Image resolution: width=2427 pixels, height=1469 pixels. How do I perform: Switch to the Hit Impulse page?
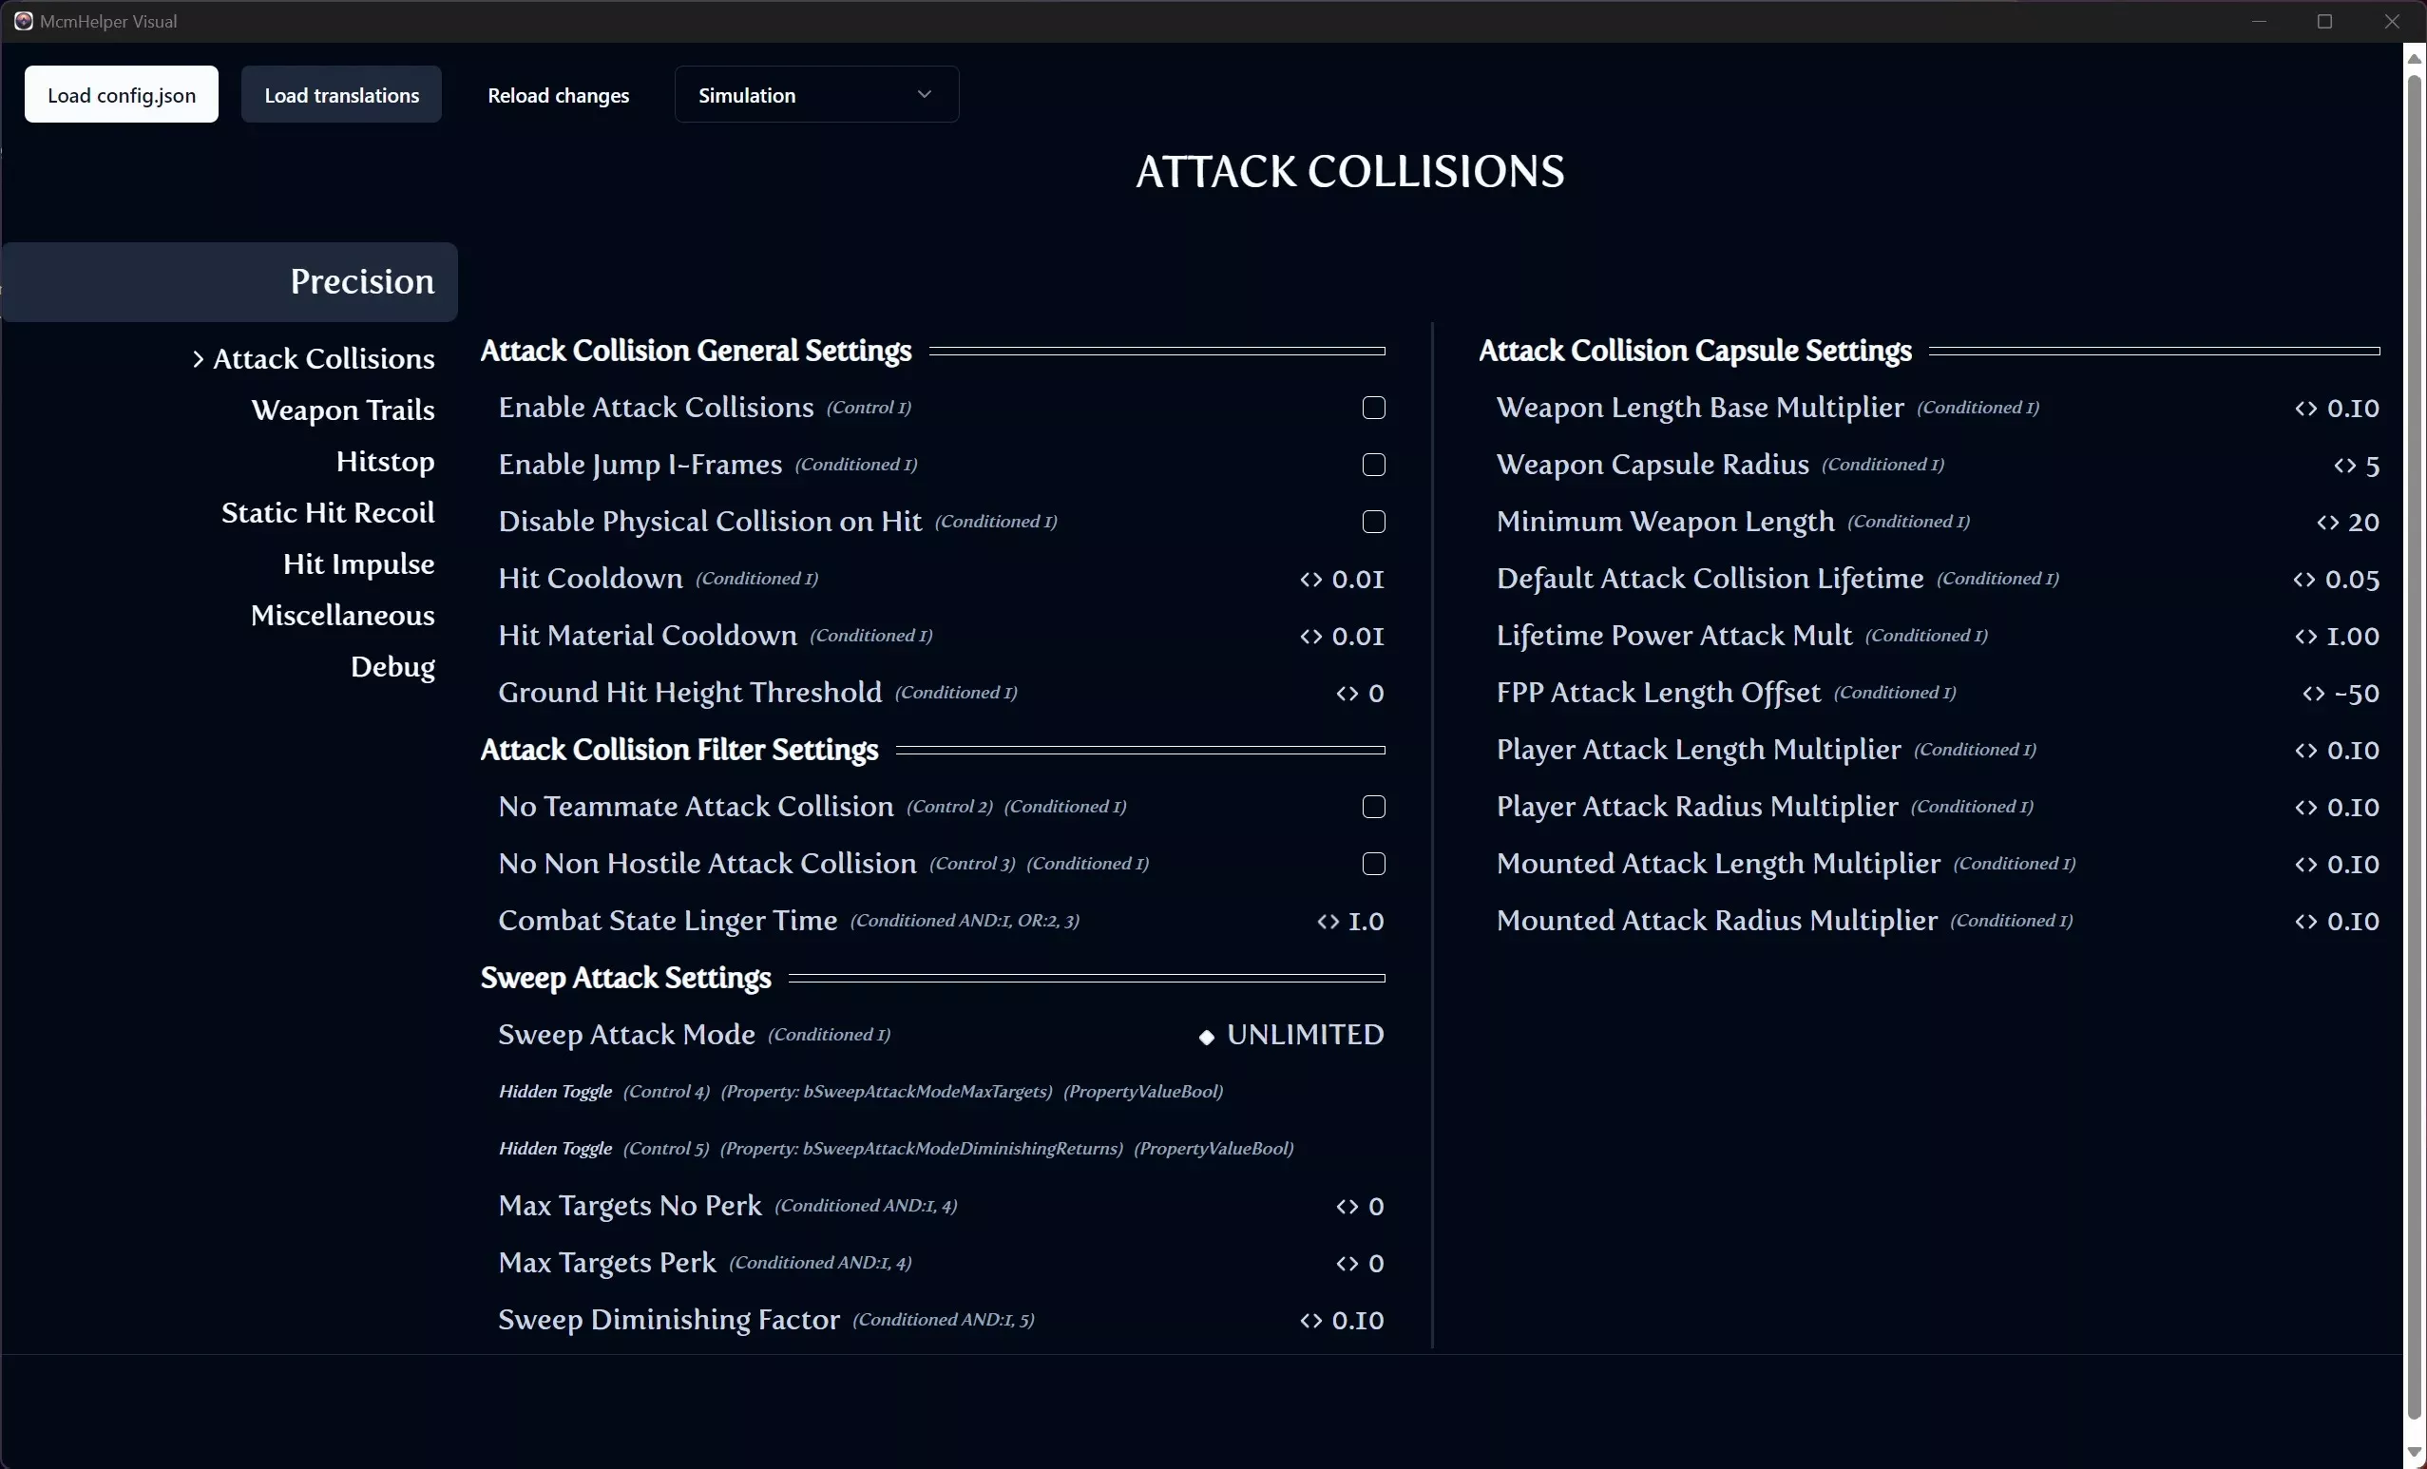(358, 564)
